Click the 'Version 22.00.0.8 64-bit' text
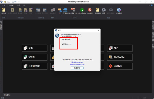The width and height of the screenshot is (154, 99). coord(69,36)
